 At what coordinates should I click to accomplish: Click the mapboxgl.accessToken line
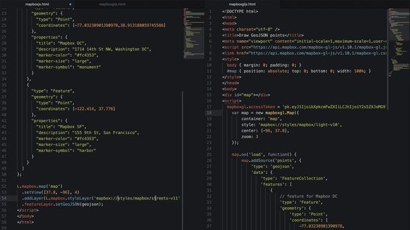click(306, 107)
